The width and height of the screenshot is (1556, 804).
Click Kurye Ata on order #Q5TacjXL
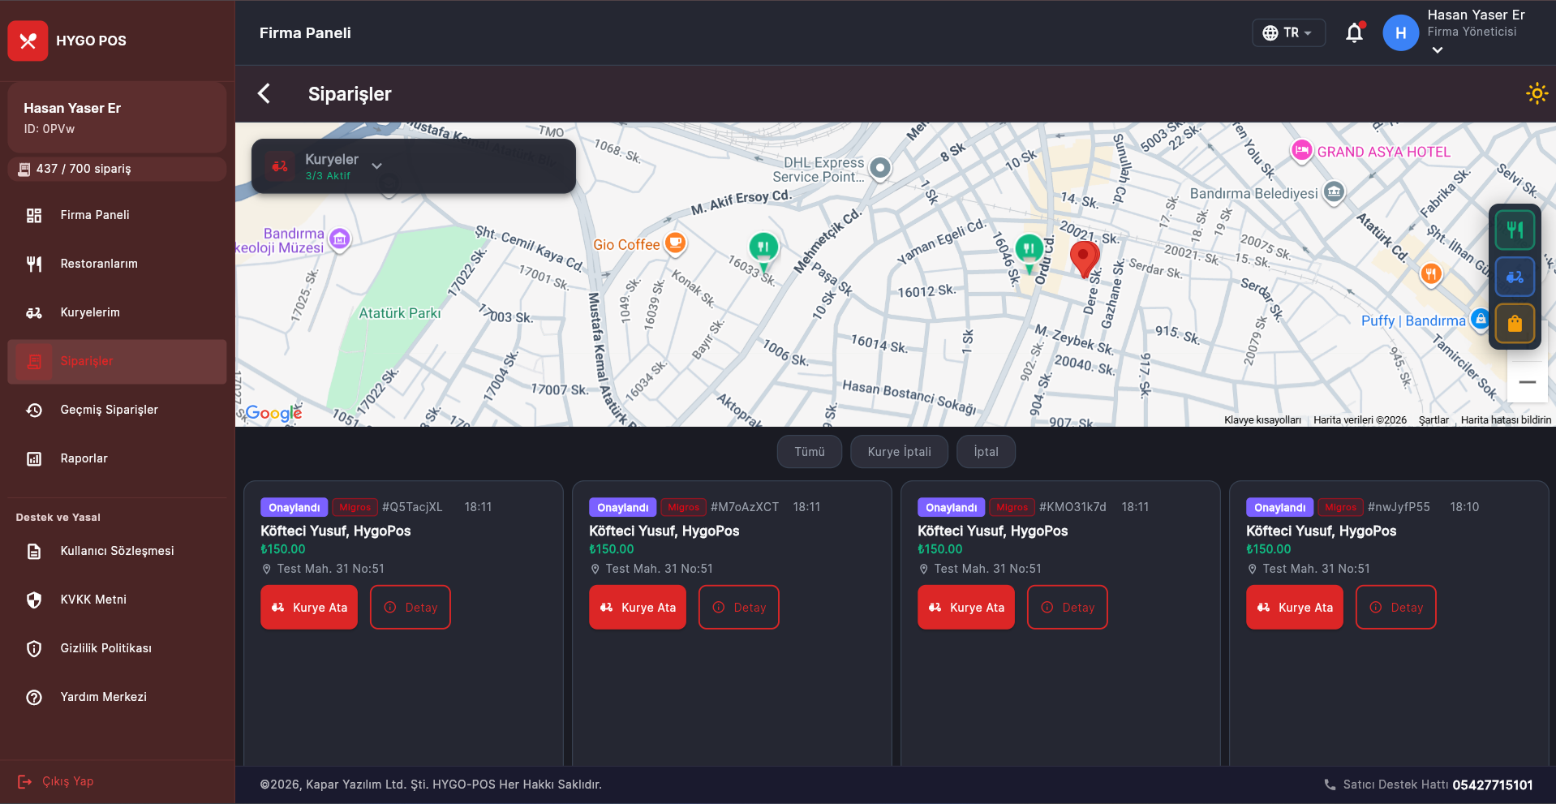309,607
